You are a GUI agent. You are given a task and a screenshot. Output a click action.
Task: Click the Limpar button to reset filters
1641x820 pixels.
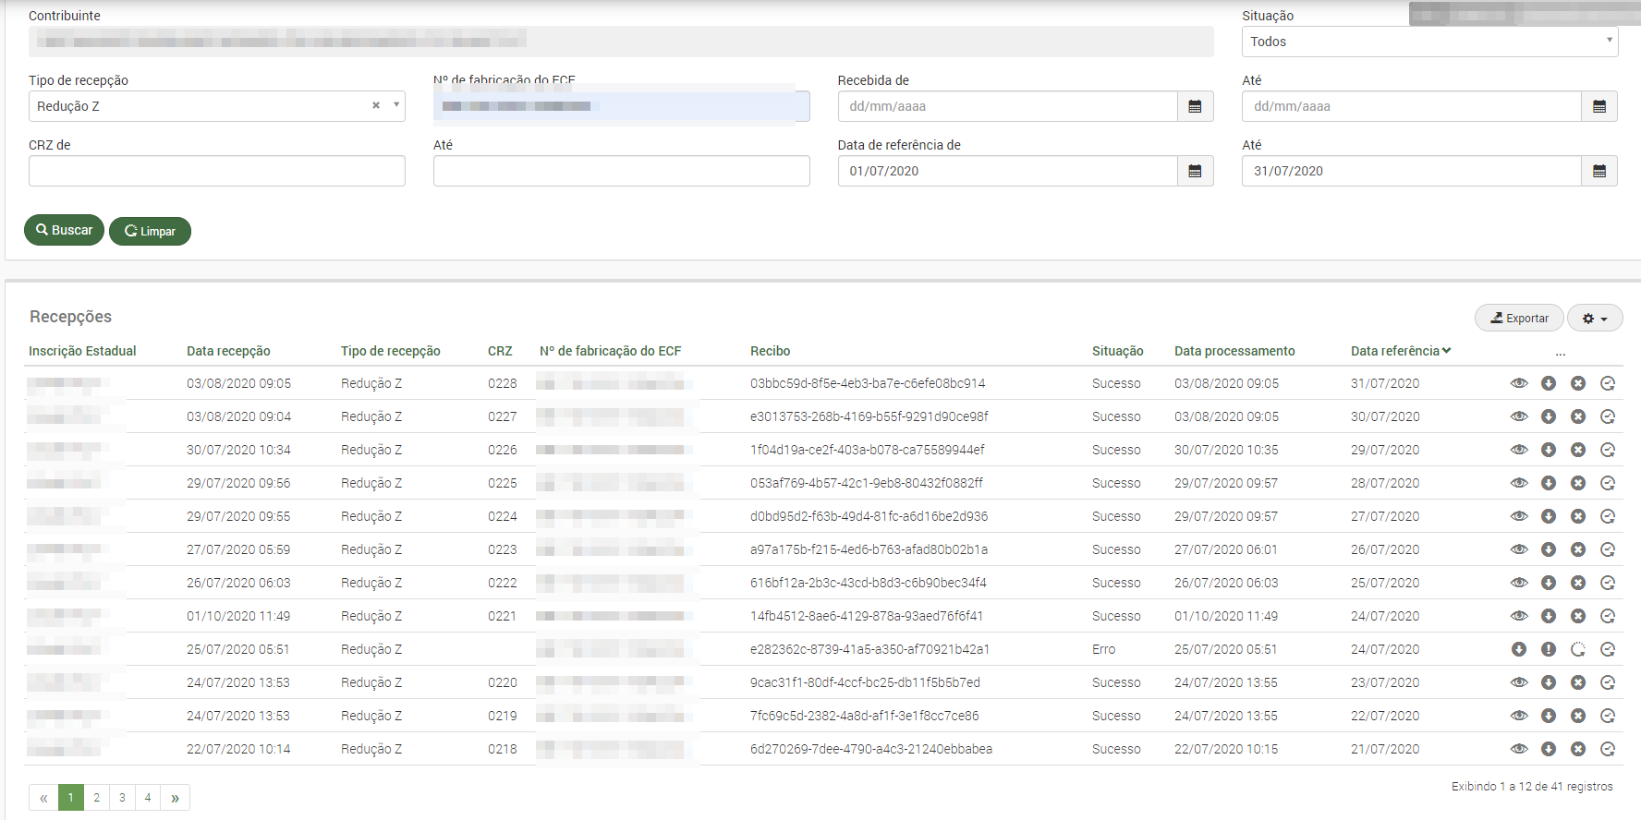click(150, 231)
